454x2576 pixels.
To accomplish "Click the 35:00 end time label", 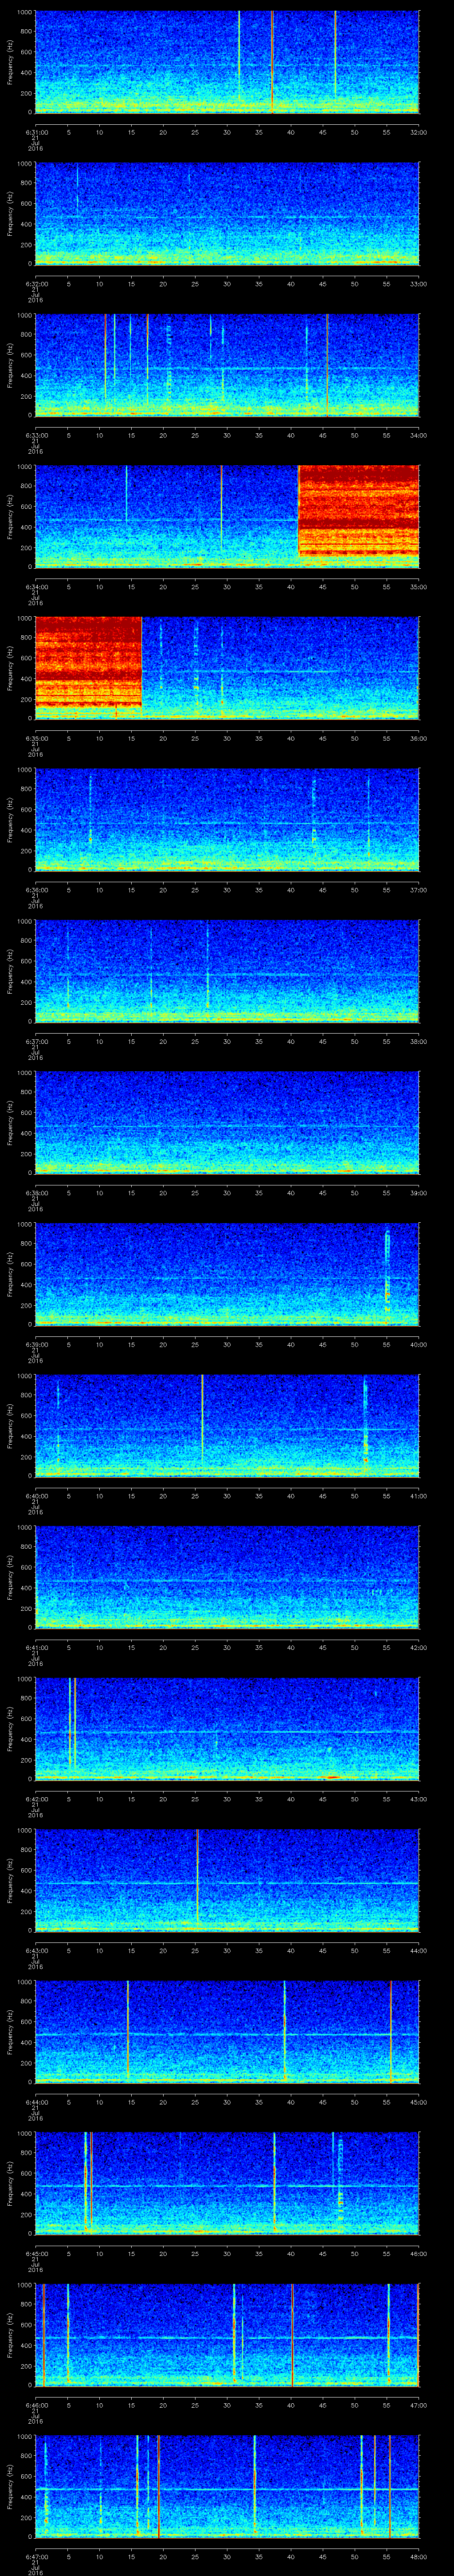I will [x=418, y=586].
